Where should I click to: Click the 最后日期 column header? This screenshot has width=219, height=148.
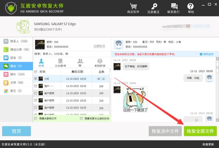click(x=77, y=72)
